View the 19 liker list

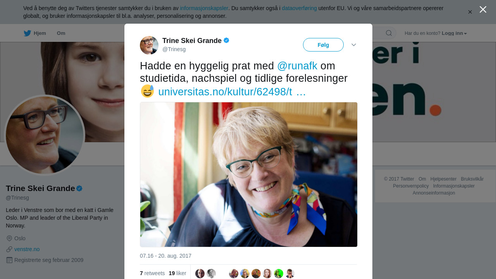click(x=177, y=273)
